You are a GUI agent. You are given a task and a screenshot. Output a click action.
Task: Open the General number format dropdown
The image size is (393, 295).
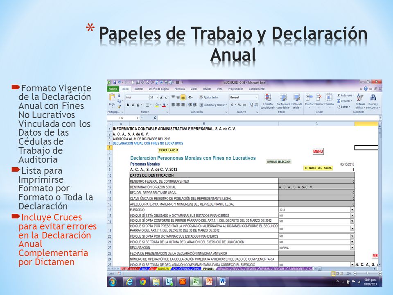coord(257,98)
